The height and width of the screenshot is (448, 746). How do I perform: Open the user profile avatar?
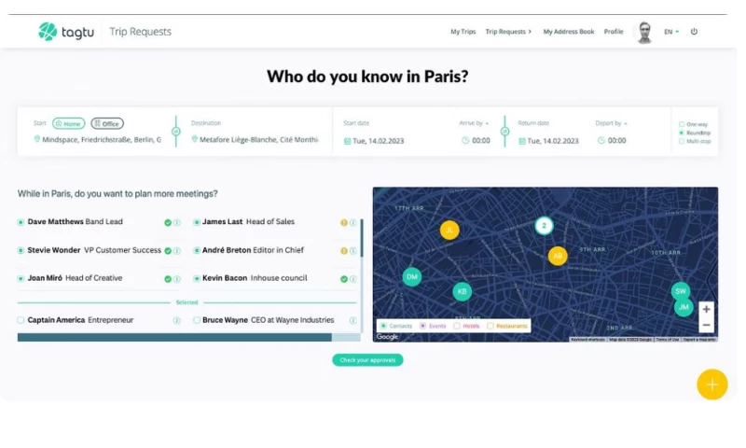point(643,32)
